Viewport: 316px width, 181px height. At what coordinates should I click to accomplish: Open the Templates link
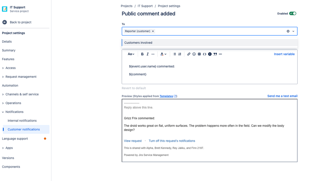[x=166, y=96]
